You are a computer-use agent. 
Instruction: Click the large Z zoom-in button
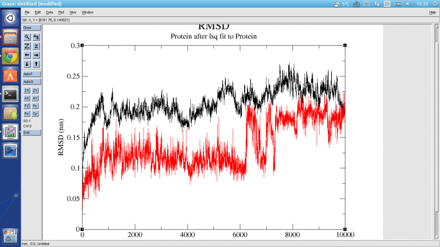[27, 46]
